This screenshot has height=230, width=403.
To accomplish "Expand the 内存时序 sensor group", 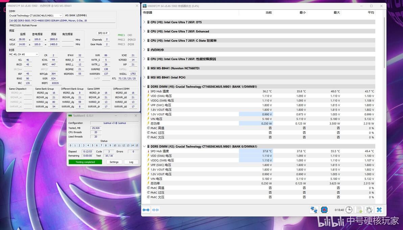I will (144, 50).
